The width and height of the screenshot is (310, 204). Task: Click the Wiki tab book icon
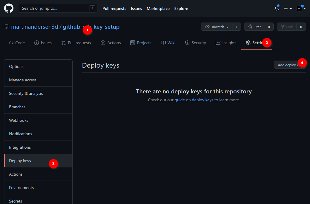tap(163, 43)
